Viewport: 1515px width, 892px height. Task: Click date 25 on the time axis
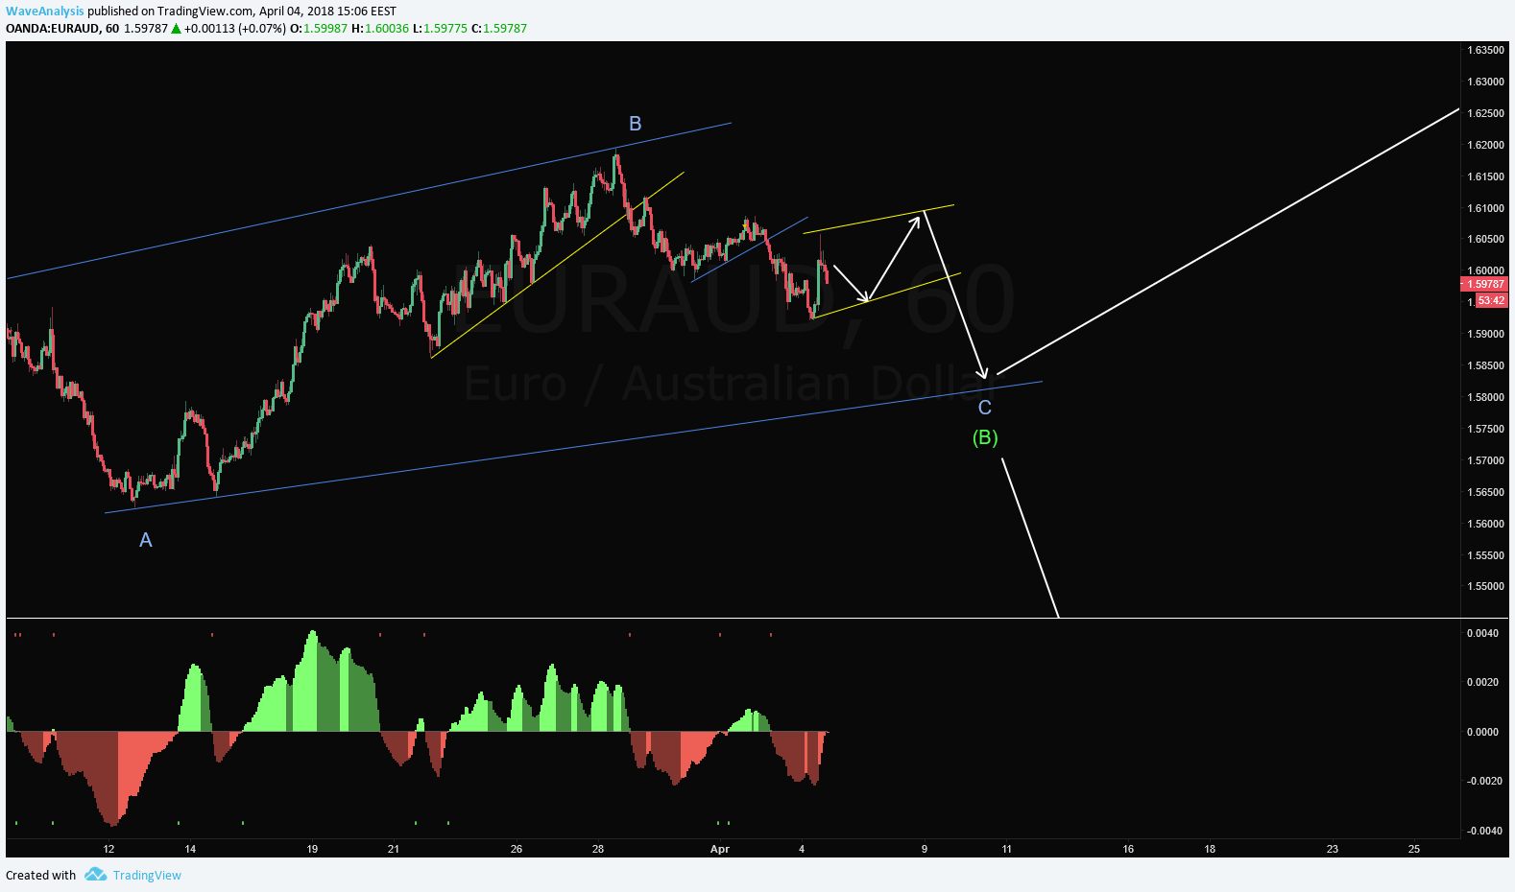1414,849
